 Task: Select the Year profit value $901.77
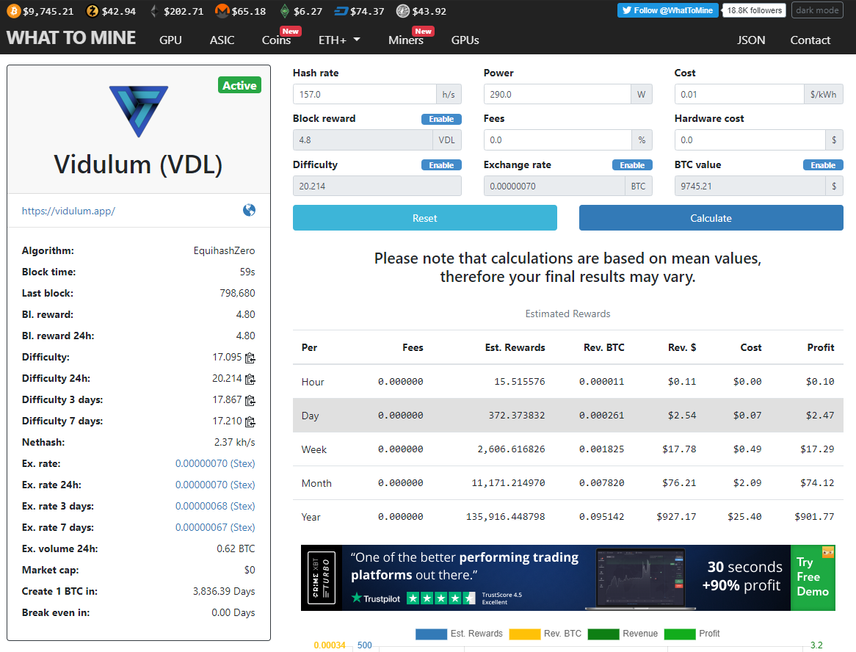point(814,517)
